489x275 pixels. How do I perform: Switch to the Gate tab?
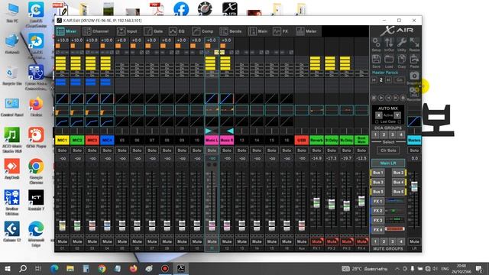click(154, 31)
